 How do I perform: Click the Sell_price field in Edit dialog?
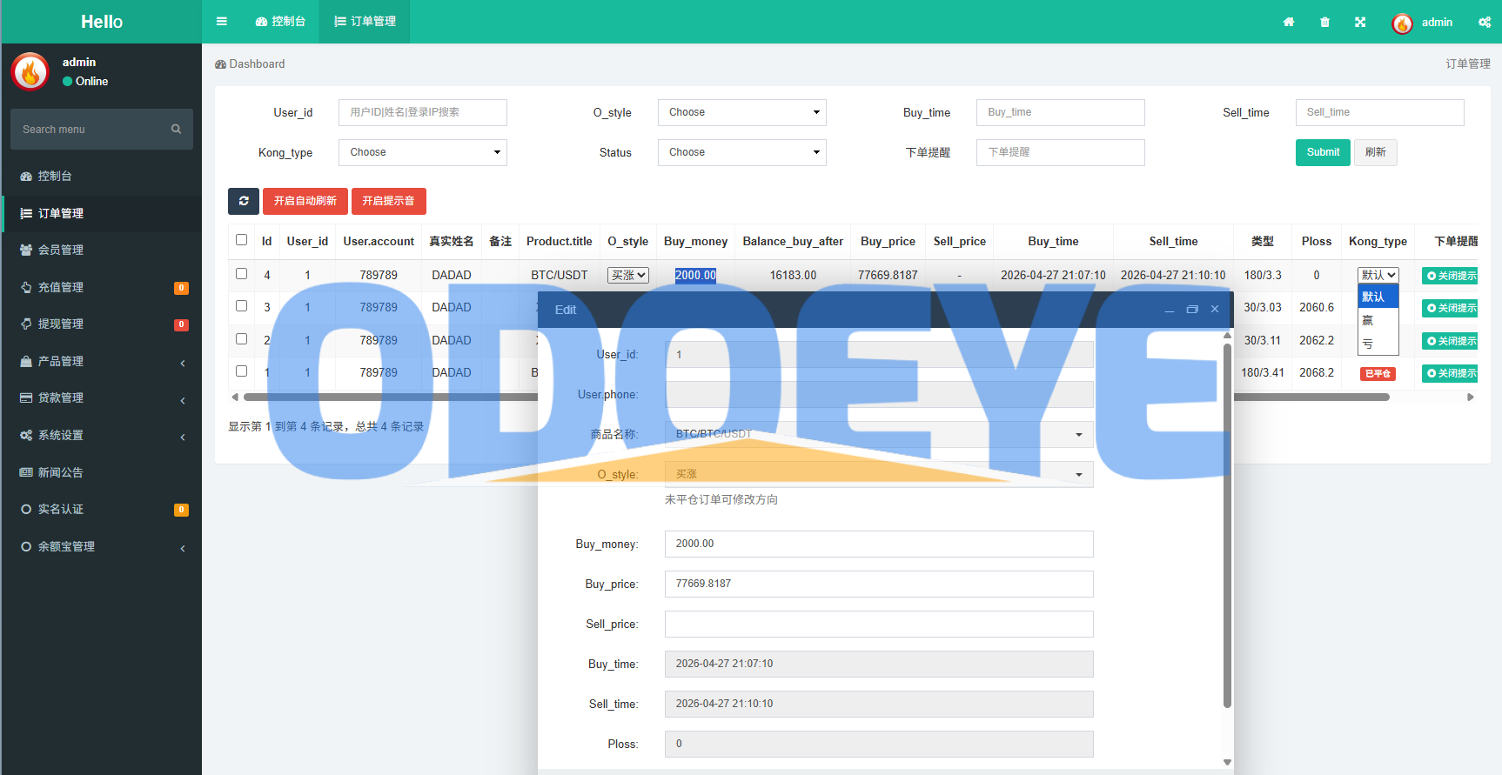pos(879,624)
